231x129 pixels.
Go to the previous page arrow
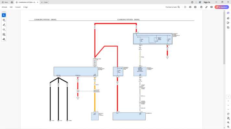(x=228, y=105)
